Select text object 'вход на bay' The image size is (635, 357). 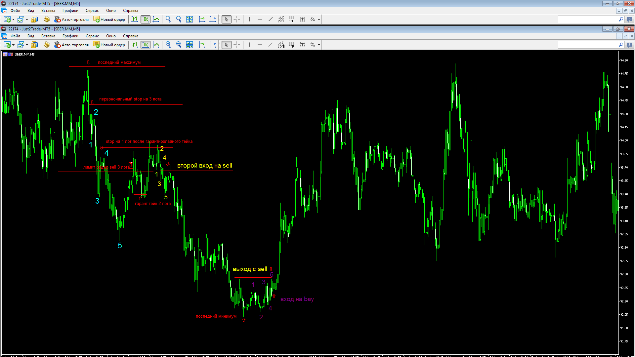pos(297,299)
